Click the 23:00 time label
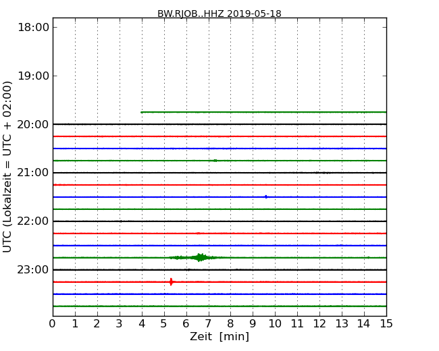439x351 pixels. 33,269
